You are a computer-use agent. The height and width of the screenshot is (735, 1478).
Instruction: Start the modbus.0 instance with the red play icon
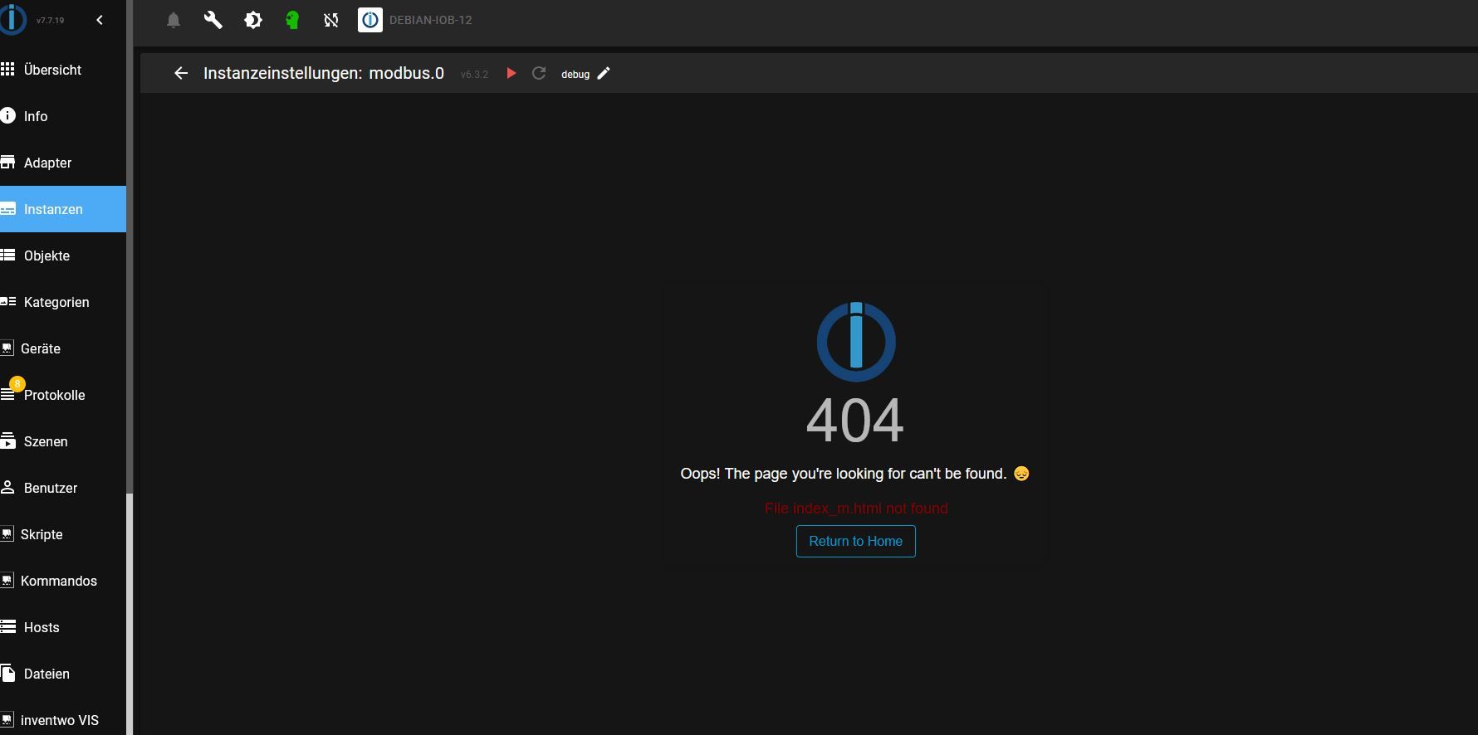(511, 73)
